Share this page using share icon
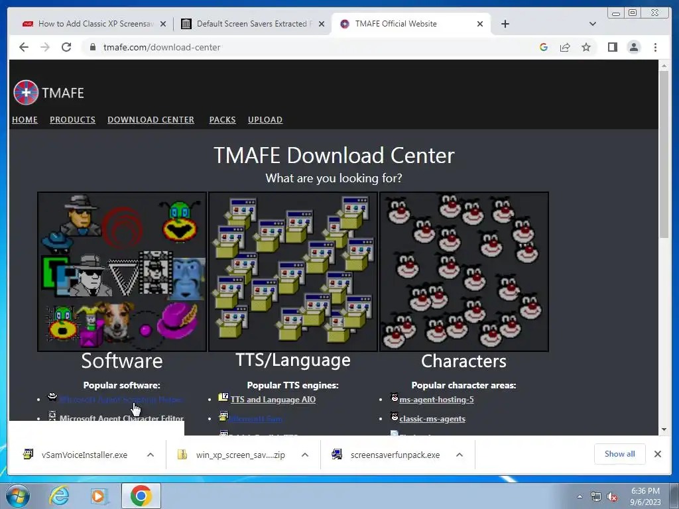 565,47
